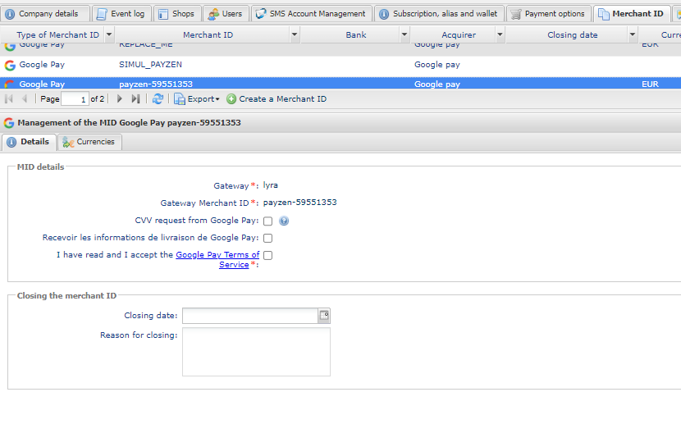The image size is (681, 424).
Task: Open Type of Merchant ID column menu
Action: coord(109,34)
